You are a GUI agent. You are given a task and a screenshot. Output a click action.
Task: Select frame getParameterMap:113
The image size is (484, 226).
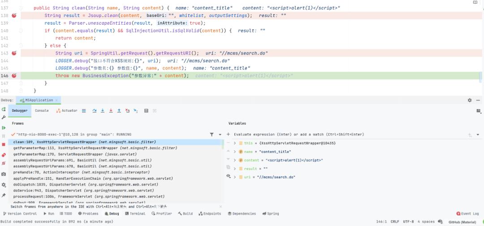click(x=115, y=148)
